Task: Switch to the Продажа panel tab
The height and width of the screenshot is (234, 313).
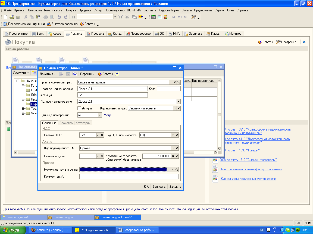Action: click(x=95, y=34)
